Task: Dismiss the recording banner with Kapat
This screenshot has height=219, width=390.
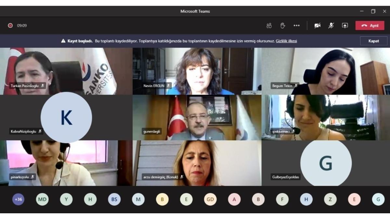Action: click(x=373, y=41)
